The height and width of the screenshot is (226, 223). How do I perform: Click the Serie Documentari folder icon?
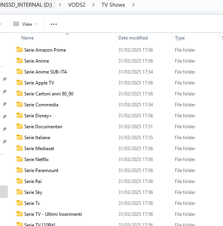coord(20,126)
